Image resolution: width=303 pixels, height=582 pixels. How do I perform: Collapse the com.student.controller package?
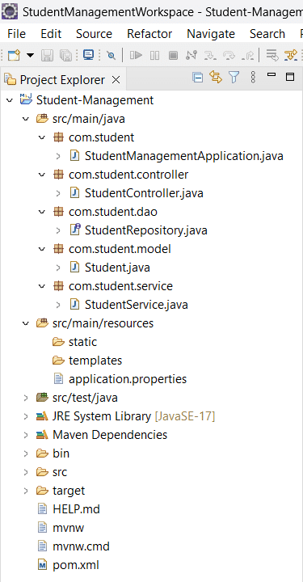coord(41,175)
